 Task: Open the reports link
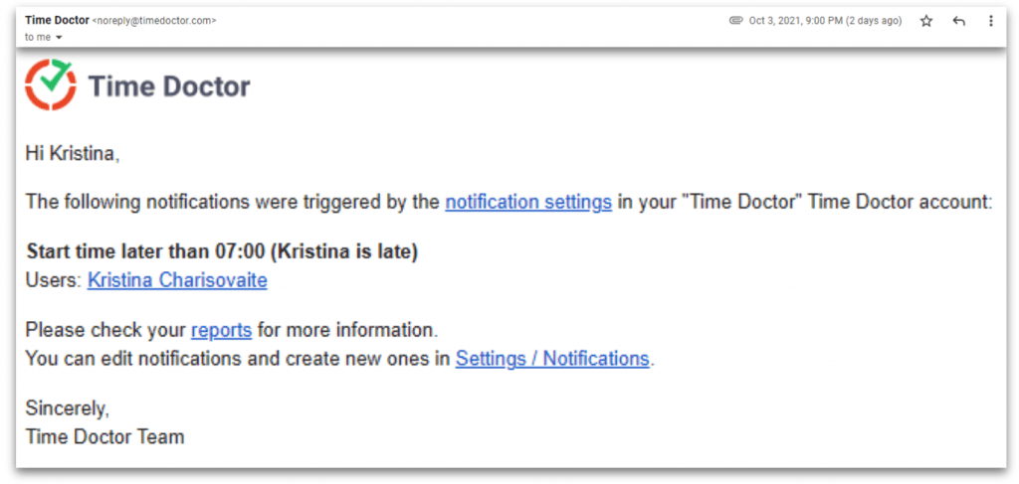tap(221, 330)
